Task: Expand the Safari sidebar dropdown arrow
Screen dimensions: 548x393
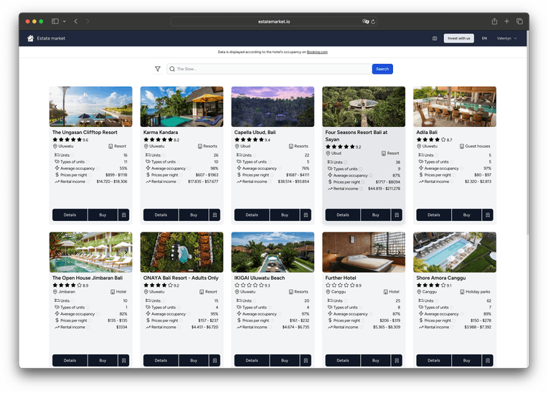Action: (65, 22)
